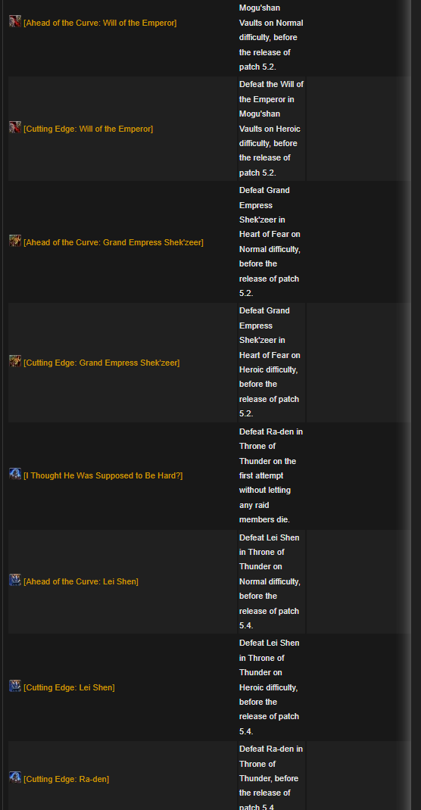Click icon beside Ahead of the Curve: Will of the Emperor
421x810 pixels.
click(15, 22)
